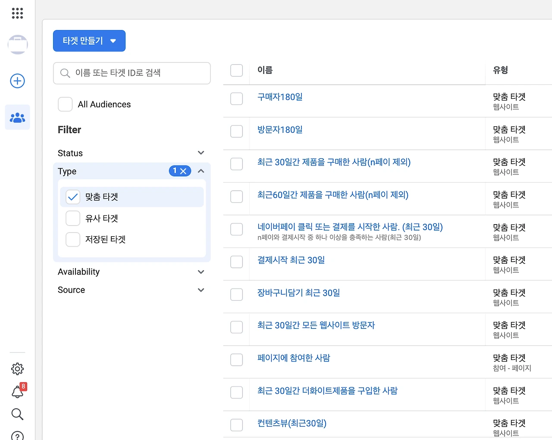
Task: Open the 장바구니담기 최근 30일 audience
Action: [298, 293]
